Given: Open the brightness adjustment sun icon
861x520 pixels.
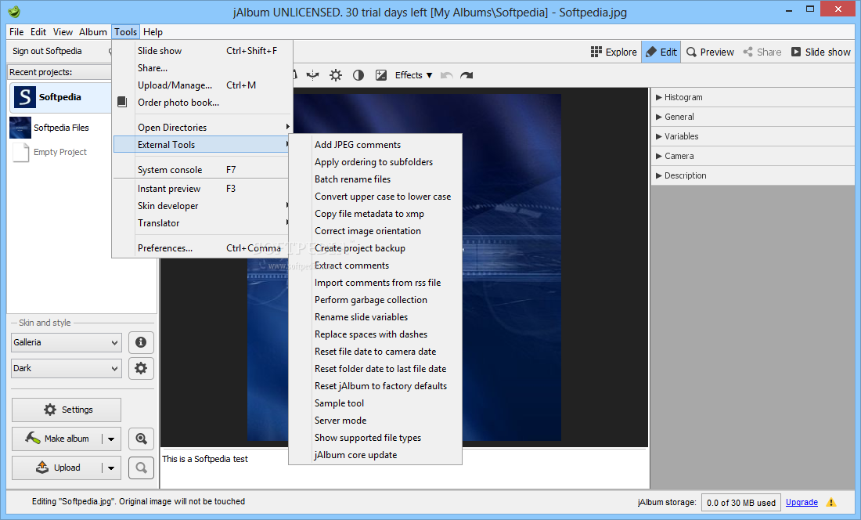Looking at the screenshot, I should 336,75.
